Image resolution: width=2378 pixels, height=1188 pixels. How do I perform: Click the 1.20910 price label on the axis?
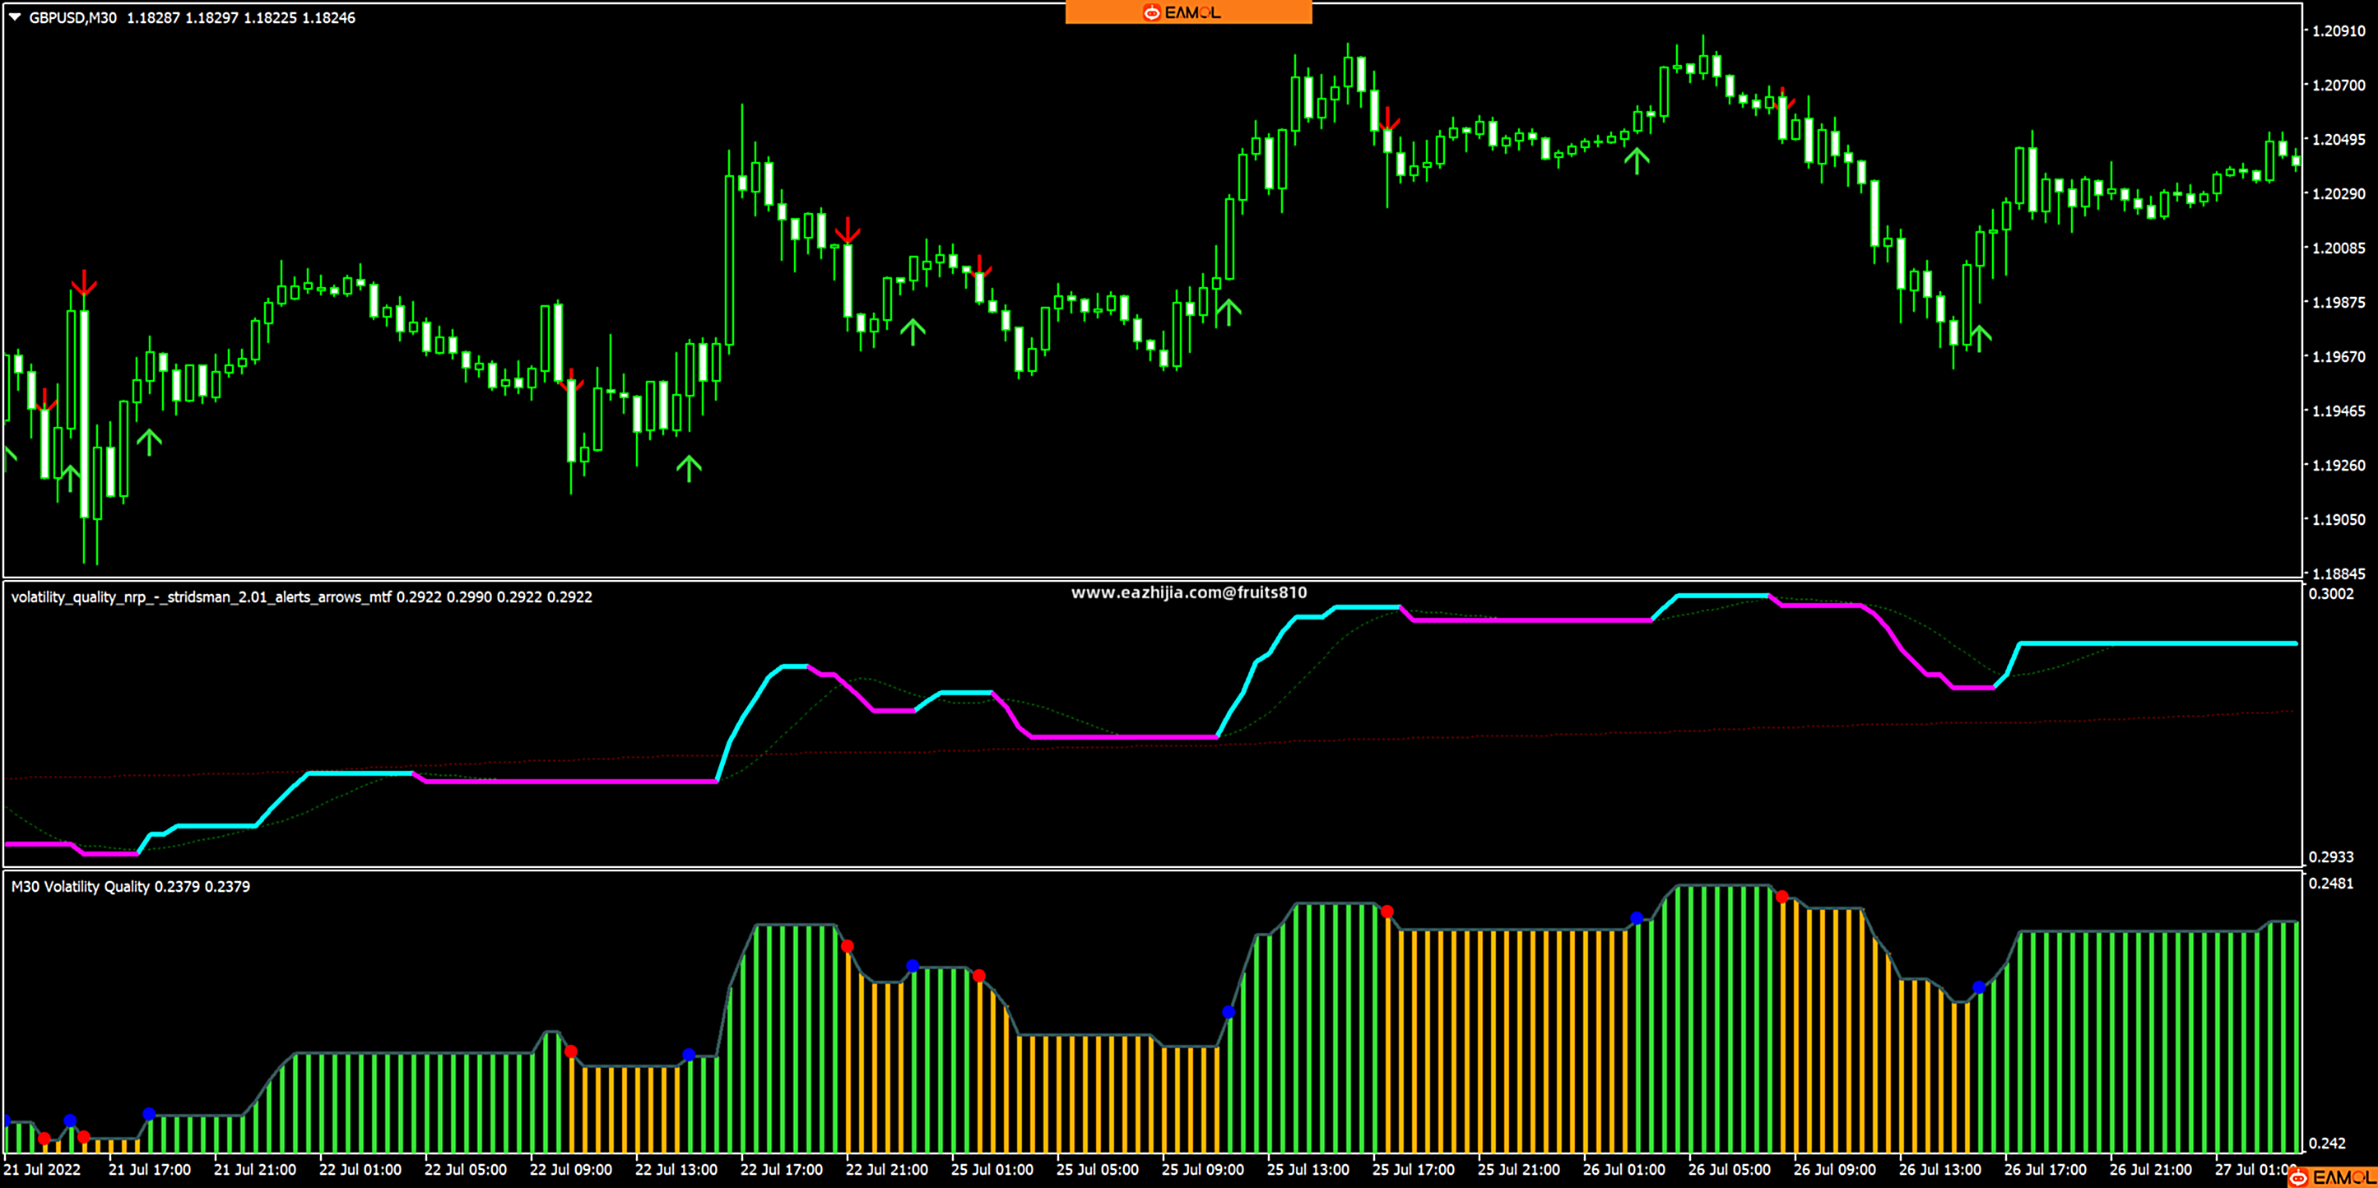pyautogui.click(x=2339, y=30)
